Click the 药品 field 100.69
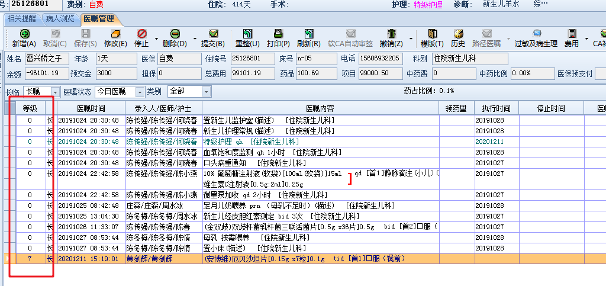This screenshot has width=606, height=286. tap(317, 73)
